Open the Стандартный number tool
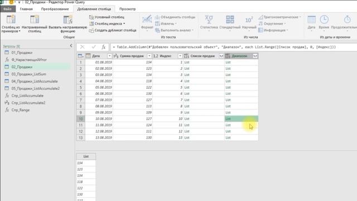The width and height of the screenshot is (357, 201). (x=230, y=23)
